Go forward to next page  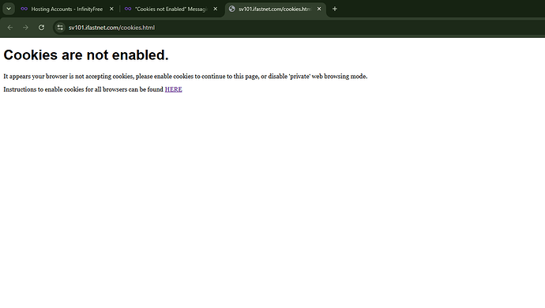click(25, 28)
